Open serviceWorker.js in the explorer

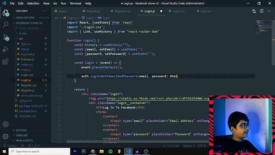click(x=31, y=96)
